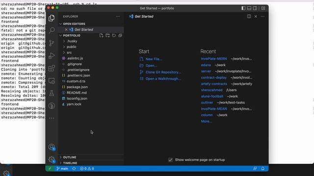This screenshot has height=176, width=314.
Task: Close the Get Started editor tab
Action: tap(256, 16)
